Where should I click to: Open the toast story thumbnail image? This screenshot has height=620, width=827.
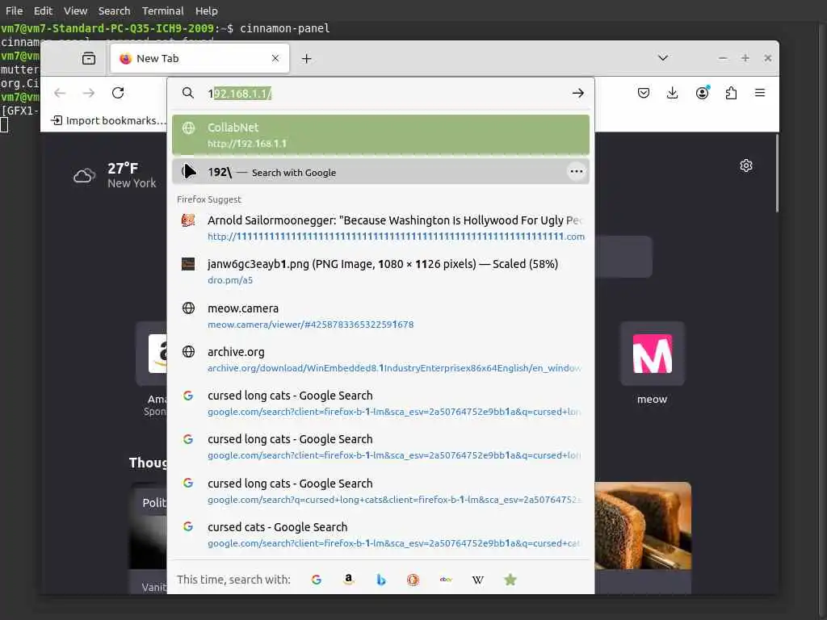point(642,525)
